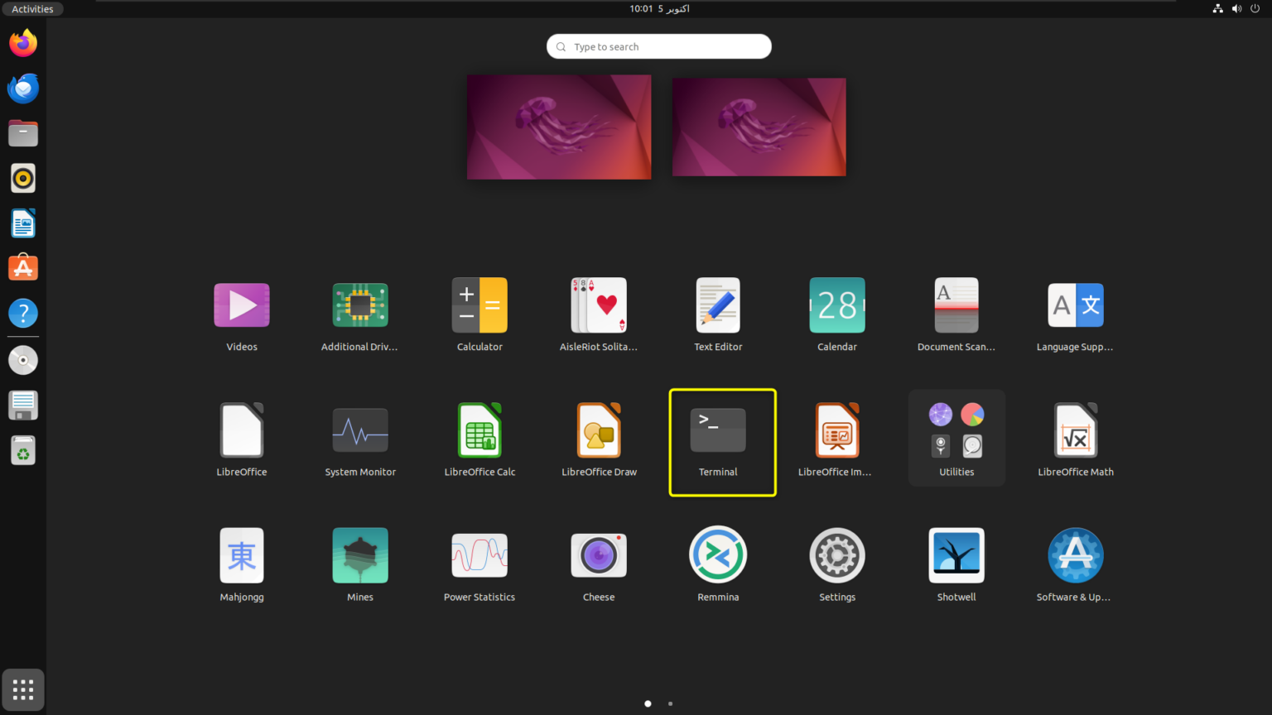Launch System Monitor

click(x=360, y=429)
